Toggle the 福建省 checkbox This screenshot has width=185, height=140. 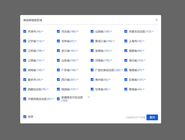pos(126,51)
